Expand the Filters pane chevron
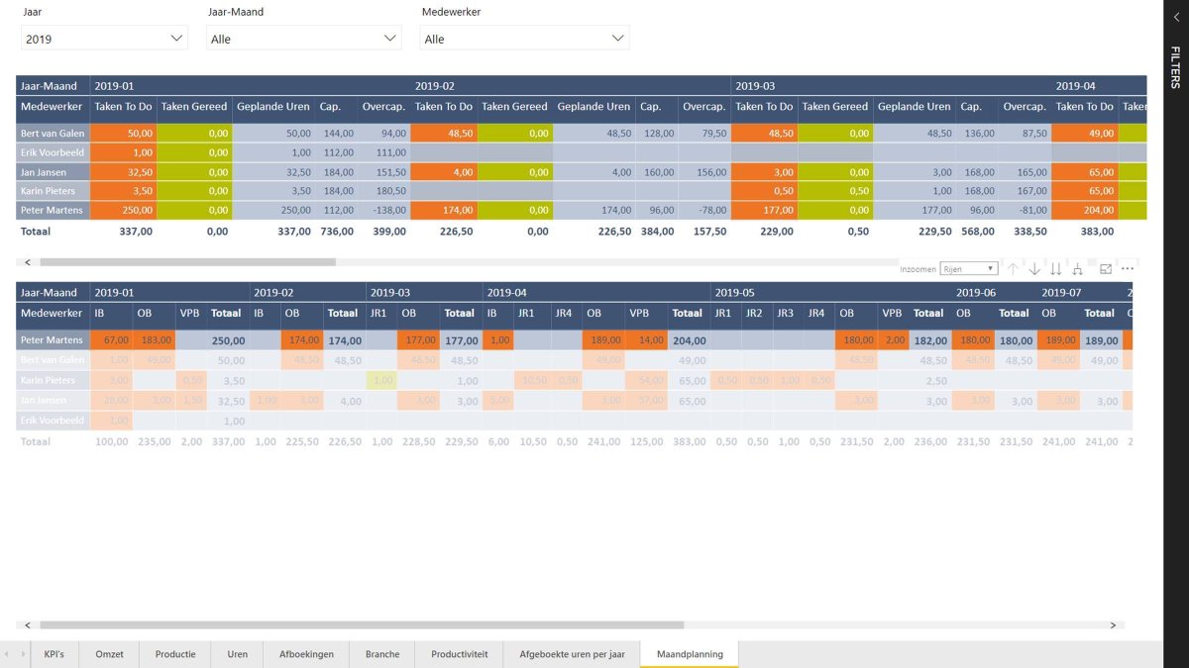Screen dimensions: 1189x668 coord(1175,17)
